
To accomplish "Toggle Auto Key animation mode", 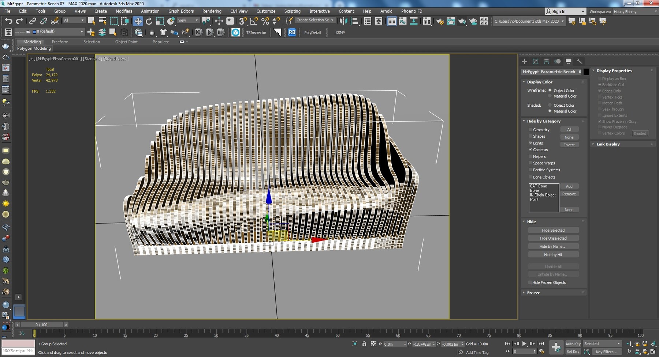I will (x=573, y=344).
